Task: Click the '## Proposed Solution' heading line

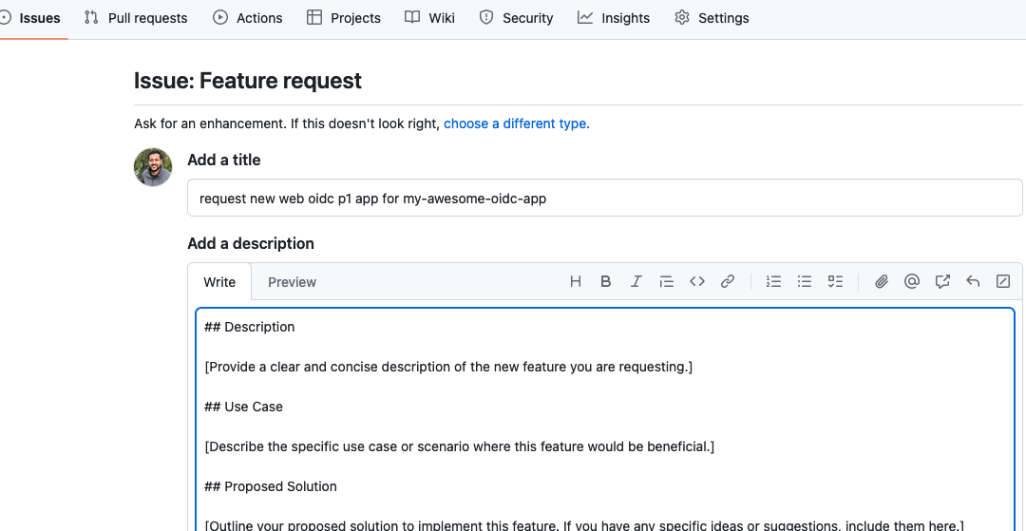Action: (270, 486)
